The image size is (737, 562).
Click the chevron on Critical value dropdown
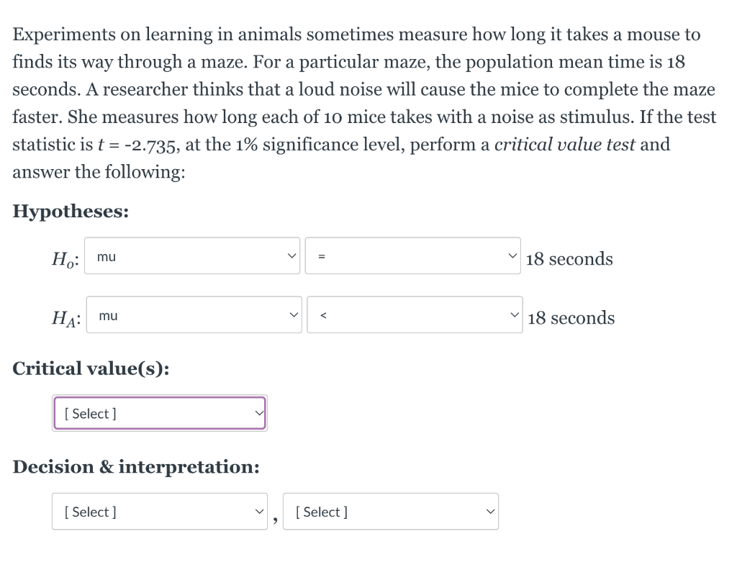(259, 413)
